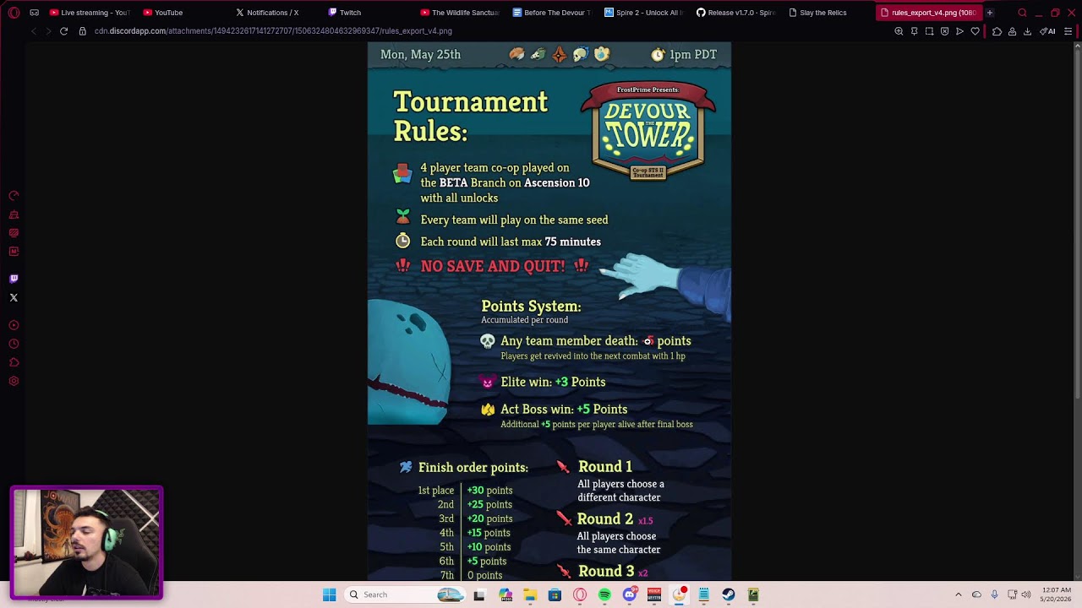The image size is (1082, 608).
Task: Switch to the Spire 2 - Unlock All tab
Action: click(x=644, y=13)
